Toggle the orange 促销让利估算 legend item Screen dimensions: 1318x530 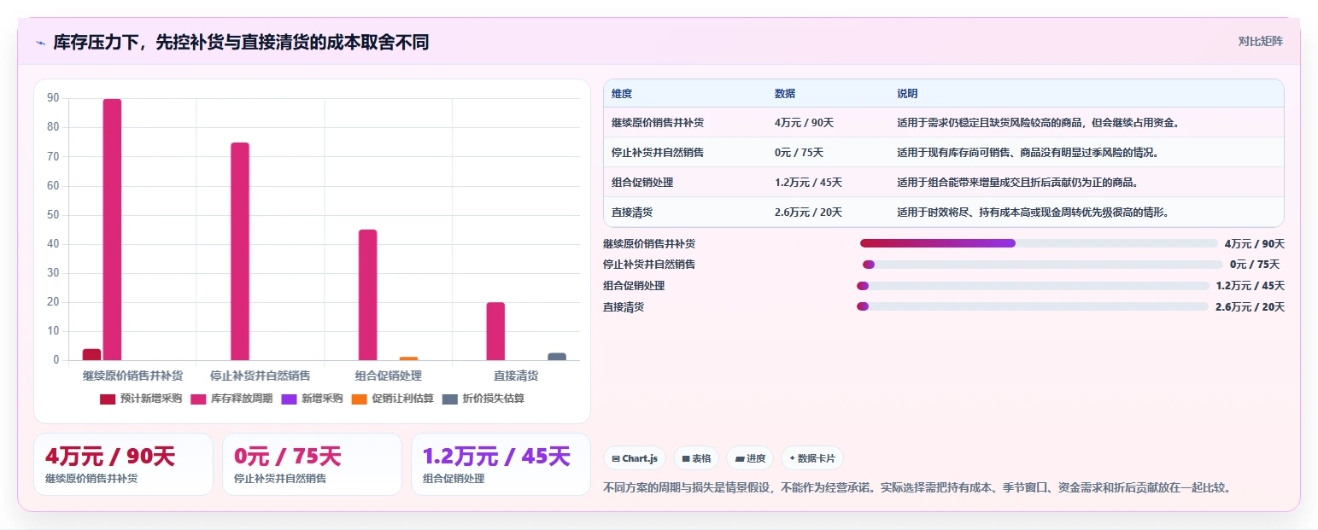point(393,399)
